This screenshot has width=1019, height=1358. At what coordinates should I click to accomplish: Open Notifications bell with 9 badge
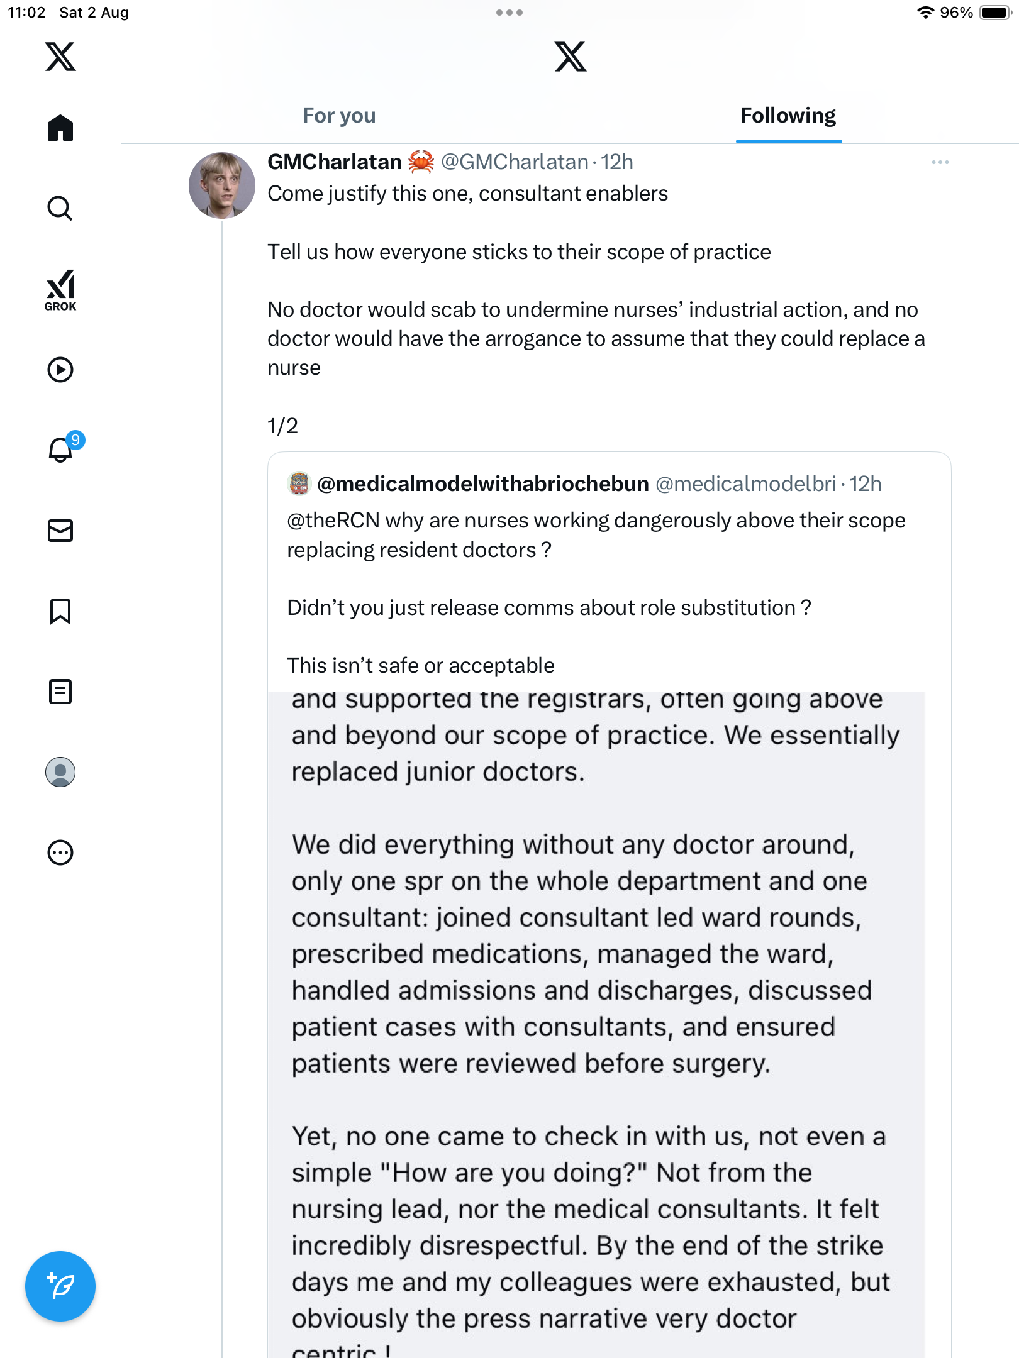click(x=61, y=450)
